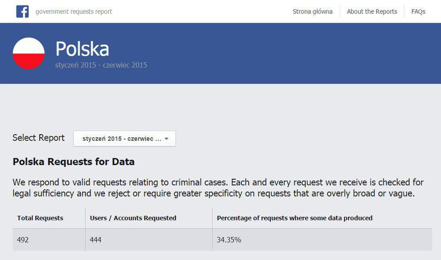This screenshot has height=260, width=441.
Task: Open the About the Reports page
Action: [372, 11]
